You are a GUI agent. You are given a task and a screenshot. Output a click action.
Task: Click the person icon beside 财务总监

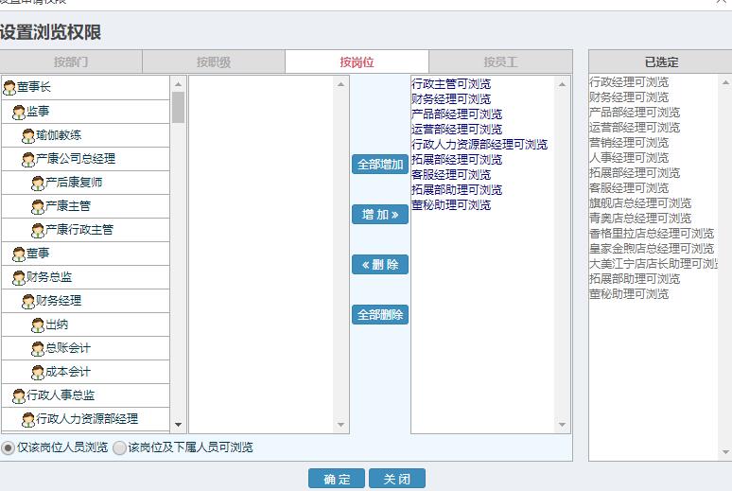(x=19, y=277)
